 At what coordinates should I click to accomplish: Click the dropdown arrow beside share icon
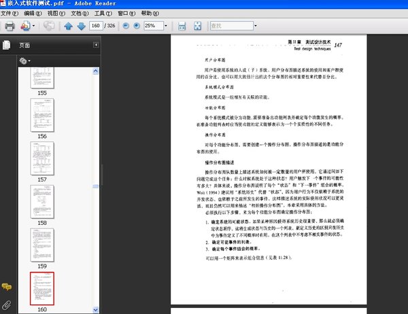click(x=33, y=26)
